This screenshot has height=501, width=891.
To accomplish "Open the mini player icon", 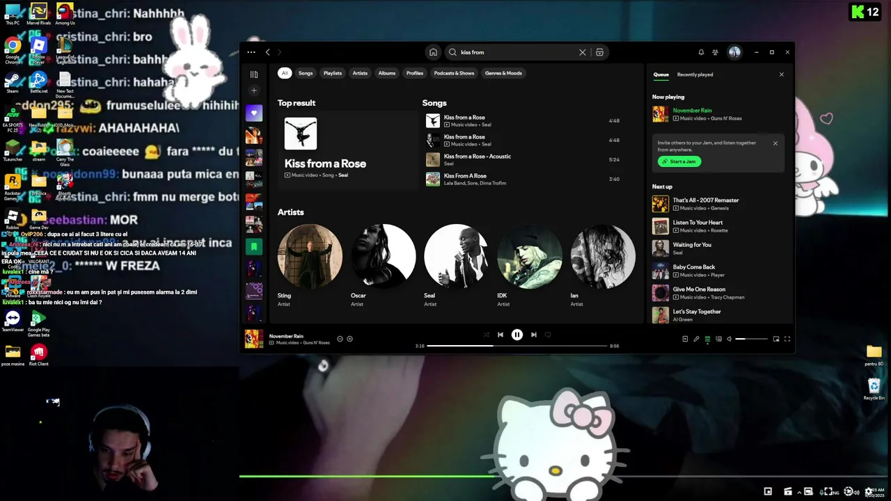I will tap(776, 339).
